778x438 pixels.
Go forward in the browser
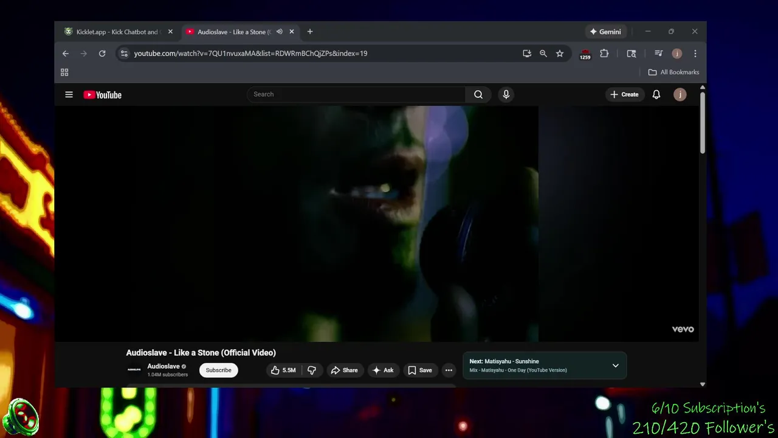[x=84, y=54]
